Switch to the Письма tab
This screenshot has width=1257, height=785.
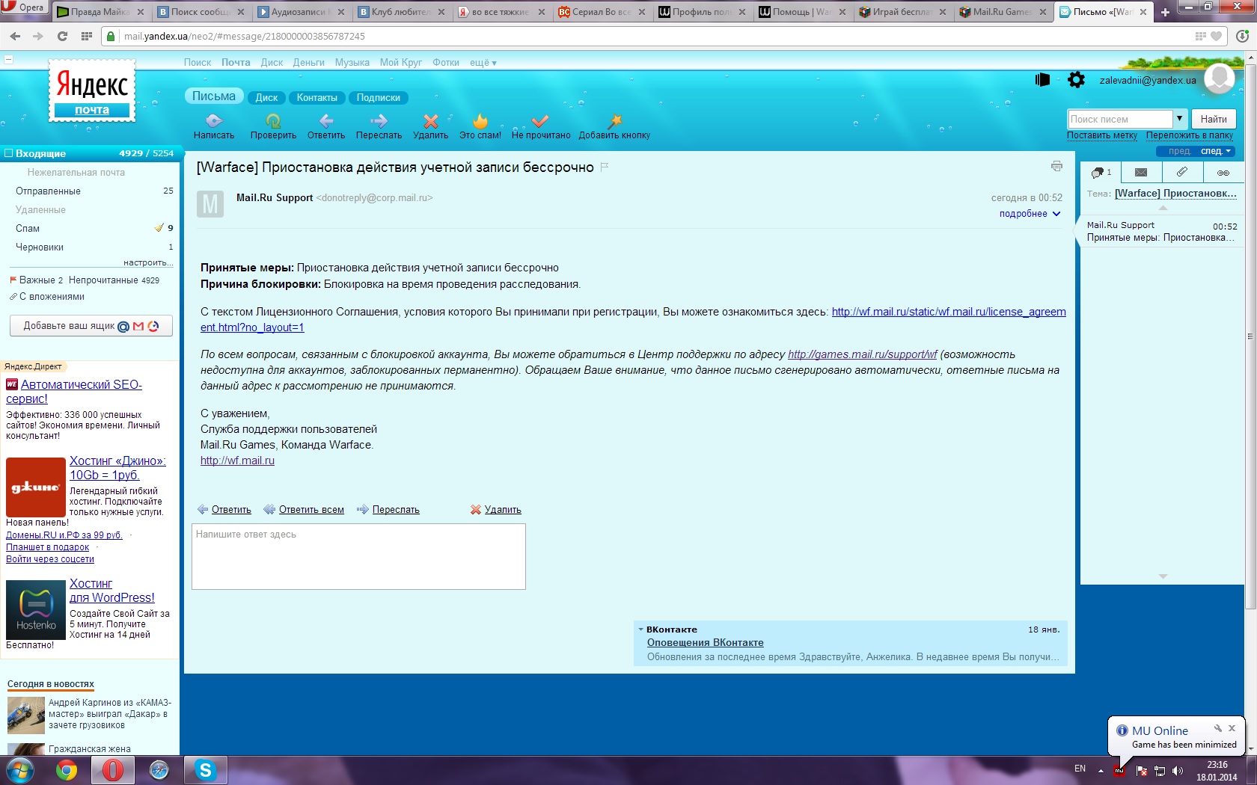(x=213, y=96)
